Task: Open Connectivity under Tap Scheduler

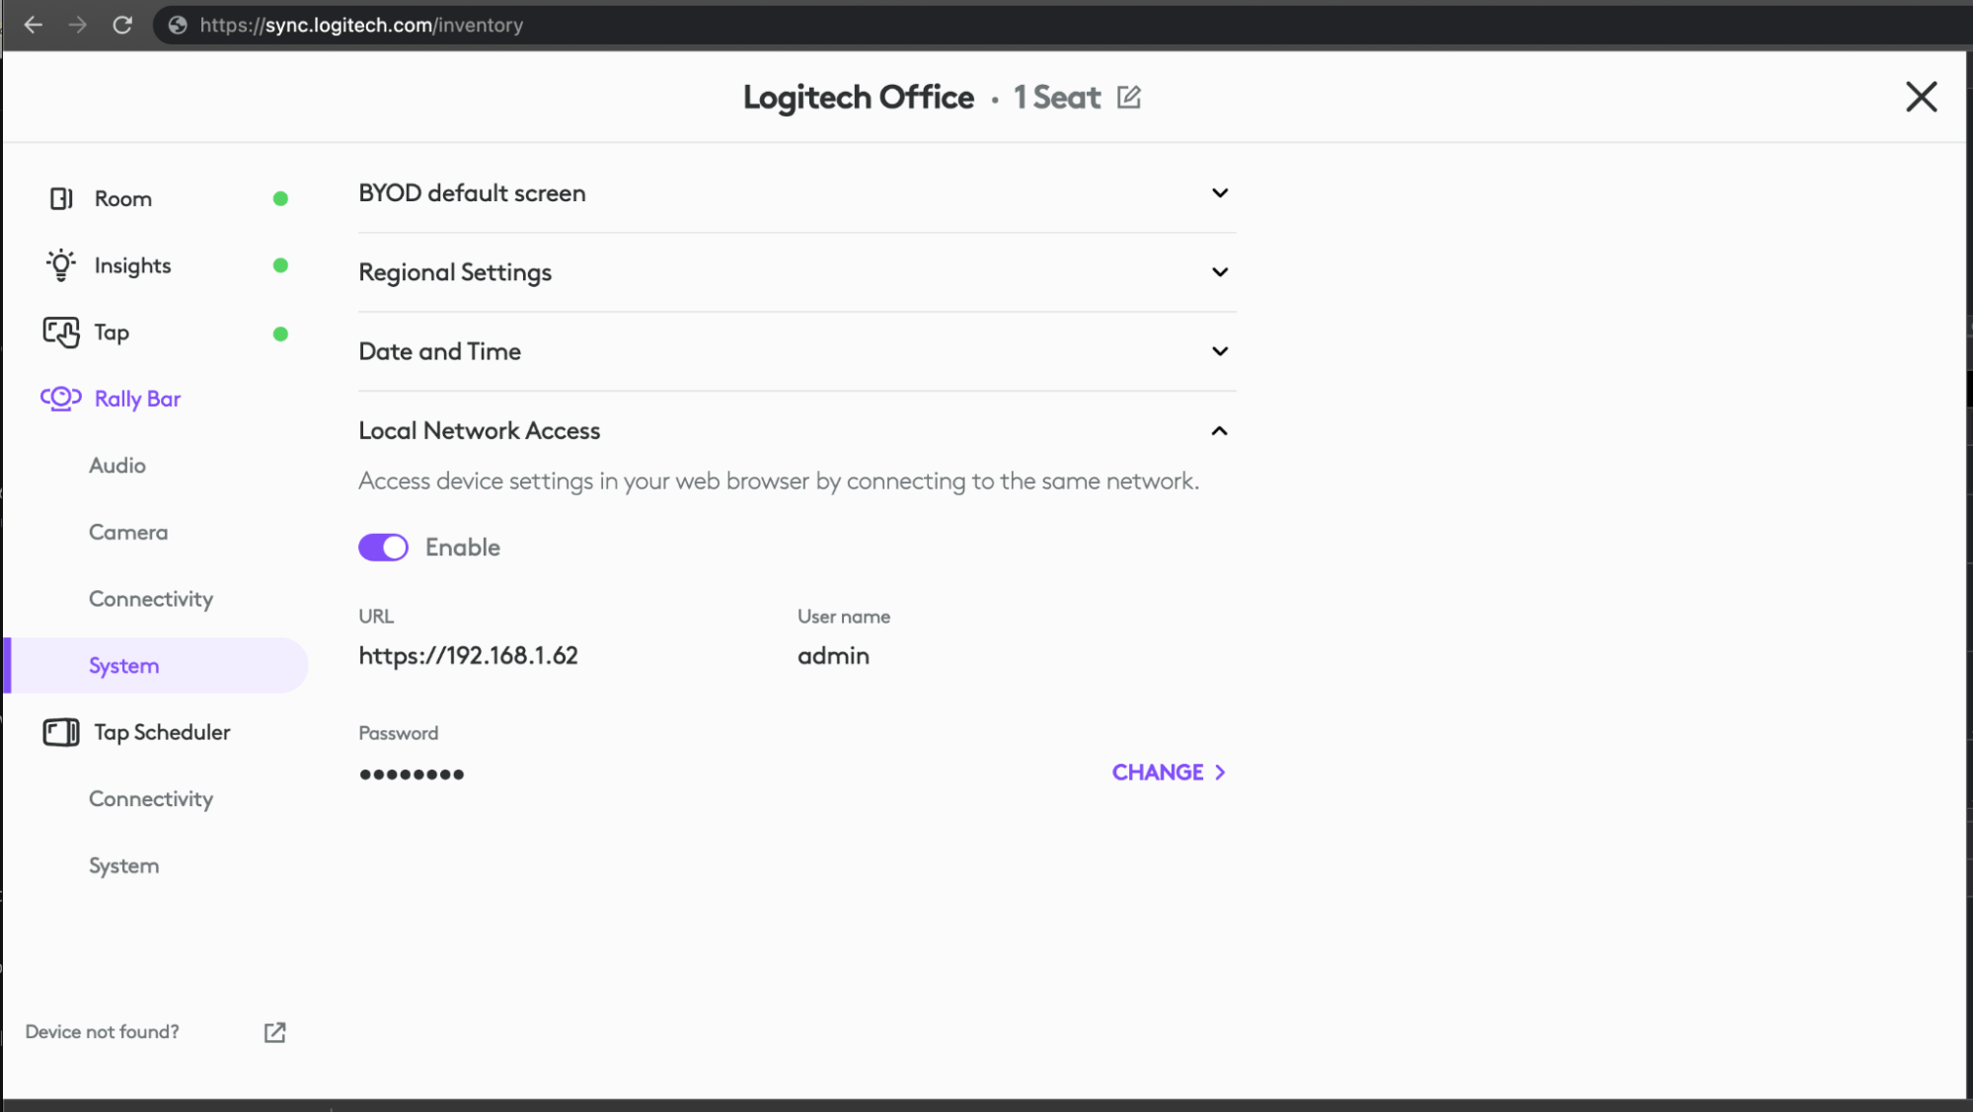Action: pos(151,799)
